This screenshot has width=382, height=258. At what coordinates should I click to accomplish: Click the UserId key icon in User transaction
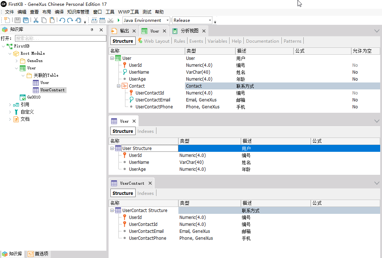click(125, 65)
